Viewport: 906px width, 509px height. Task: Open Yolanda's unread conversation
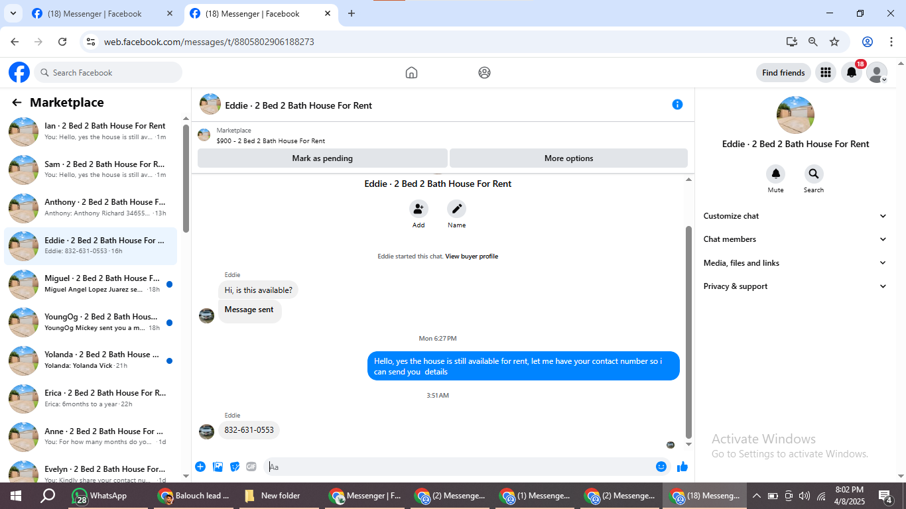click(x=91, y=360)
